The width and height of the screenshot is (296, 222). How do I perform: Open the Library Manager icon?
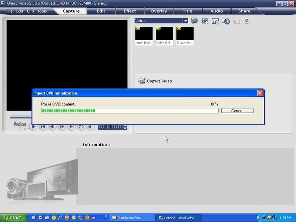point(215,21)
